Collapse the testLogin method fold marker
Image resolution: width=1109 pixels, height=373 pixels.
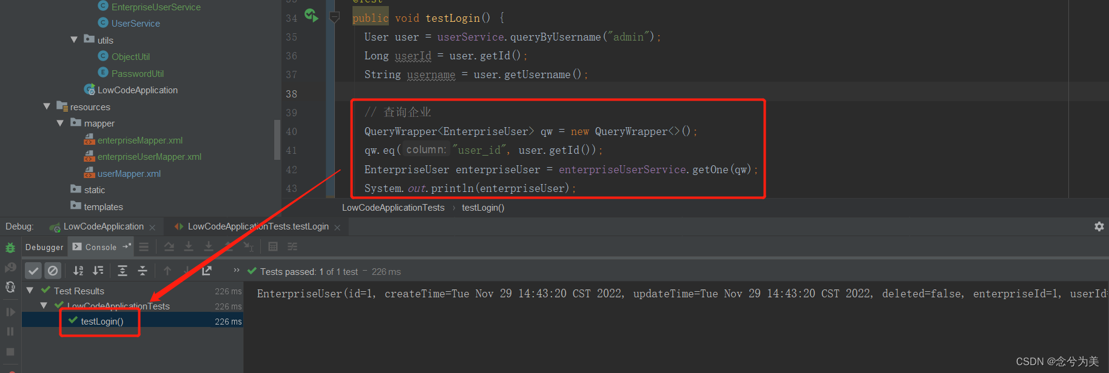(334, 18)
